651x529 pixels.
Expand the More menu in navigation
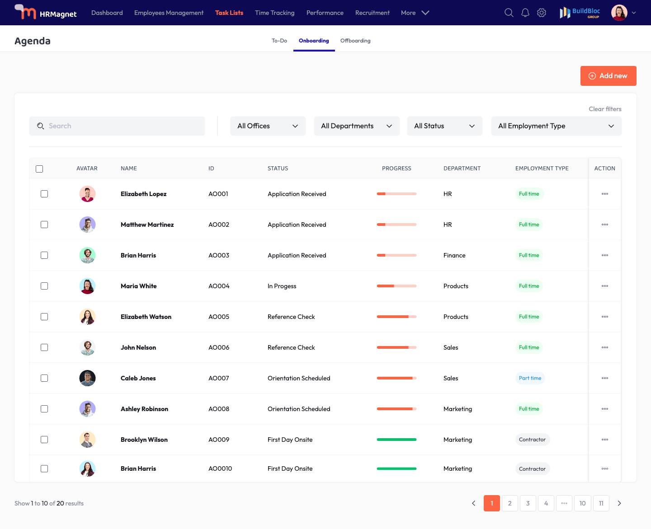pyautogui.click(x=415, y=13)
